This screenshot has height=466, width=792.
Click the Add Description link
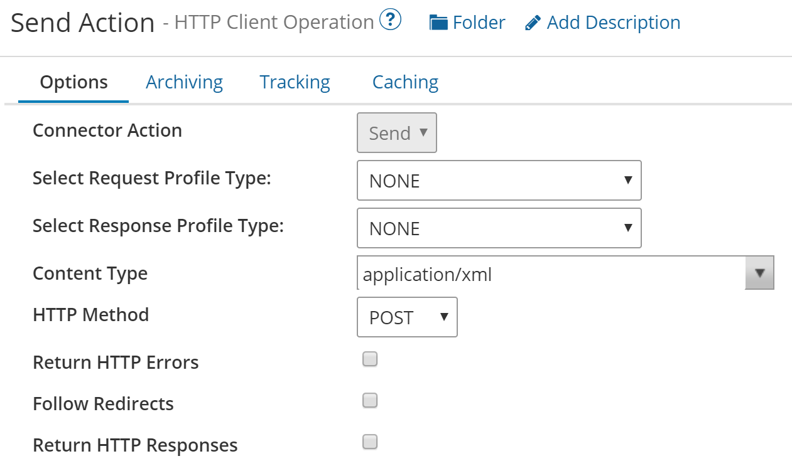tap(614, 22)
